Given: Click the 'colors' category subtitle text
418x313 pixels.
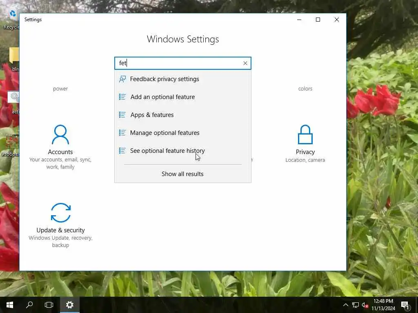Looking at the screenshot, I should click(305, 88).
